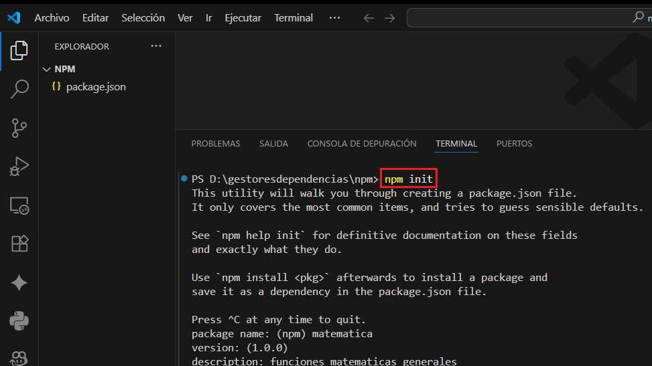Open the Terminal menu in menu bar
The width and height of the screenshot is (652, 366).
(294, 18)
